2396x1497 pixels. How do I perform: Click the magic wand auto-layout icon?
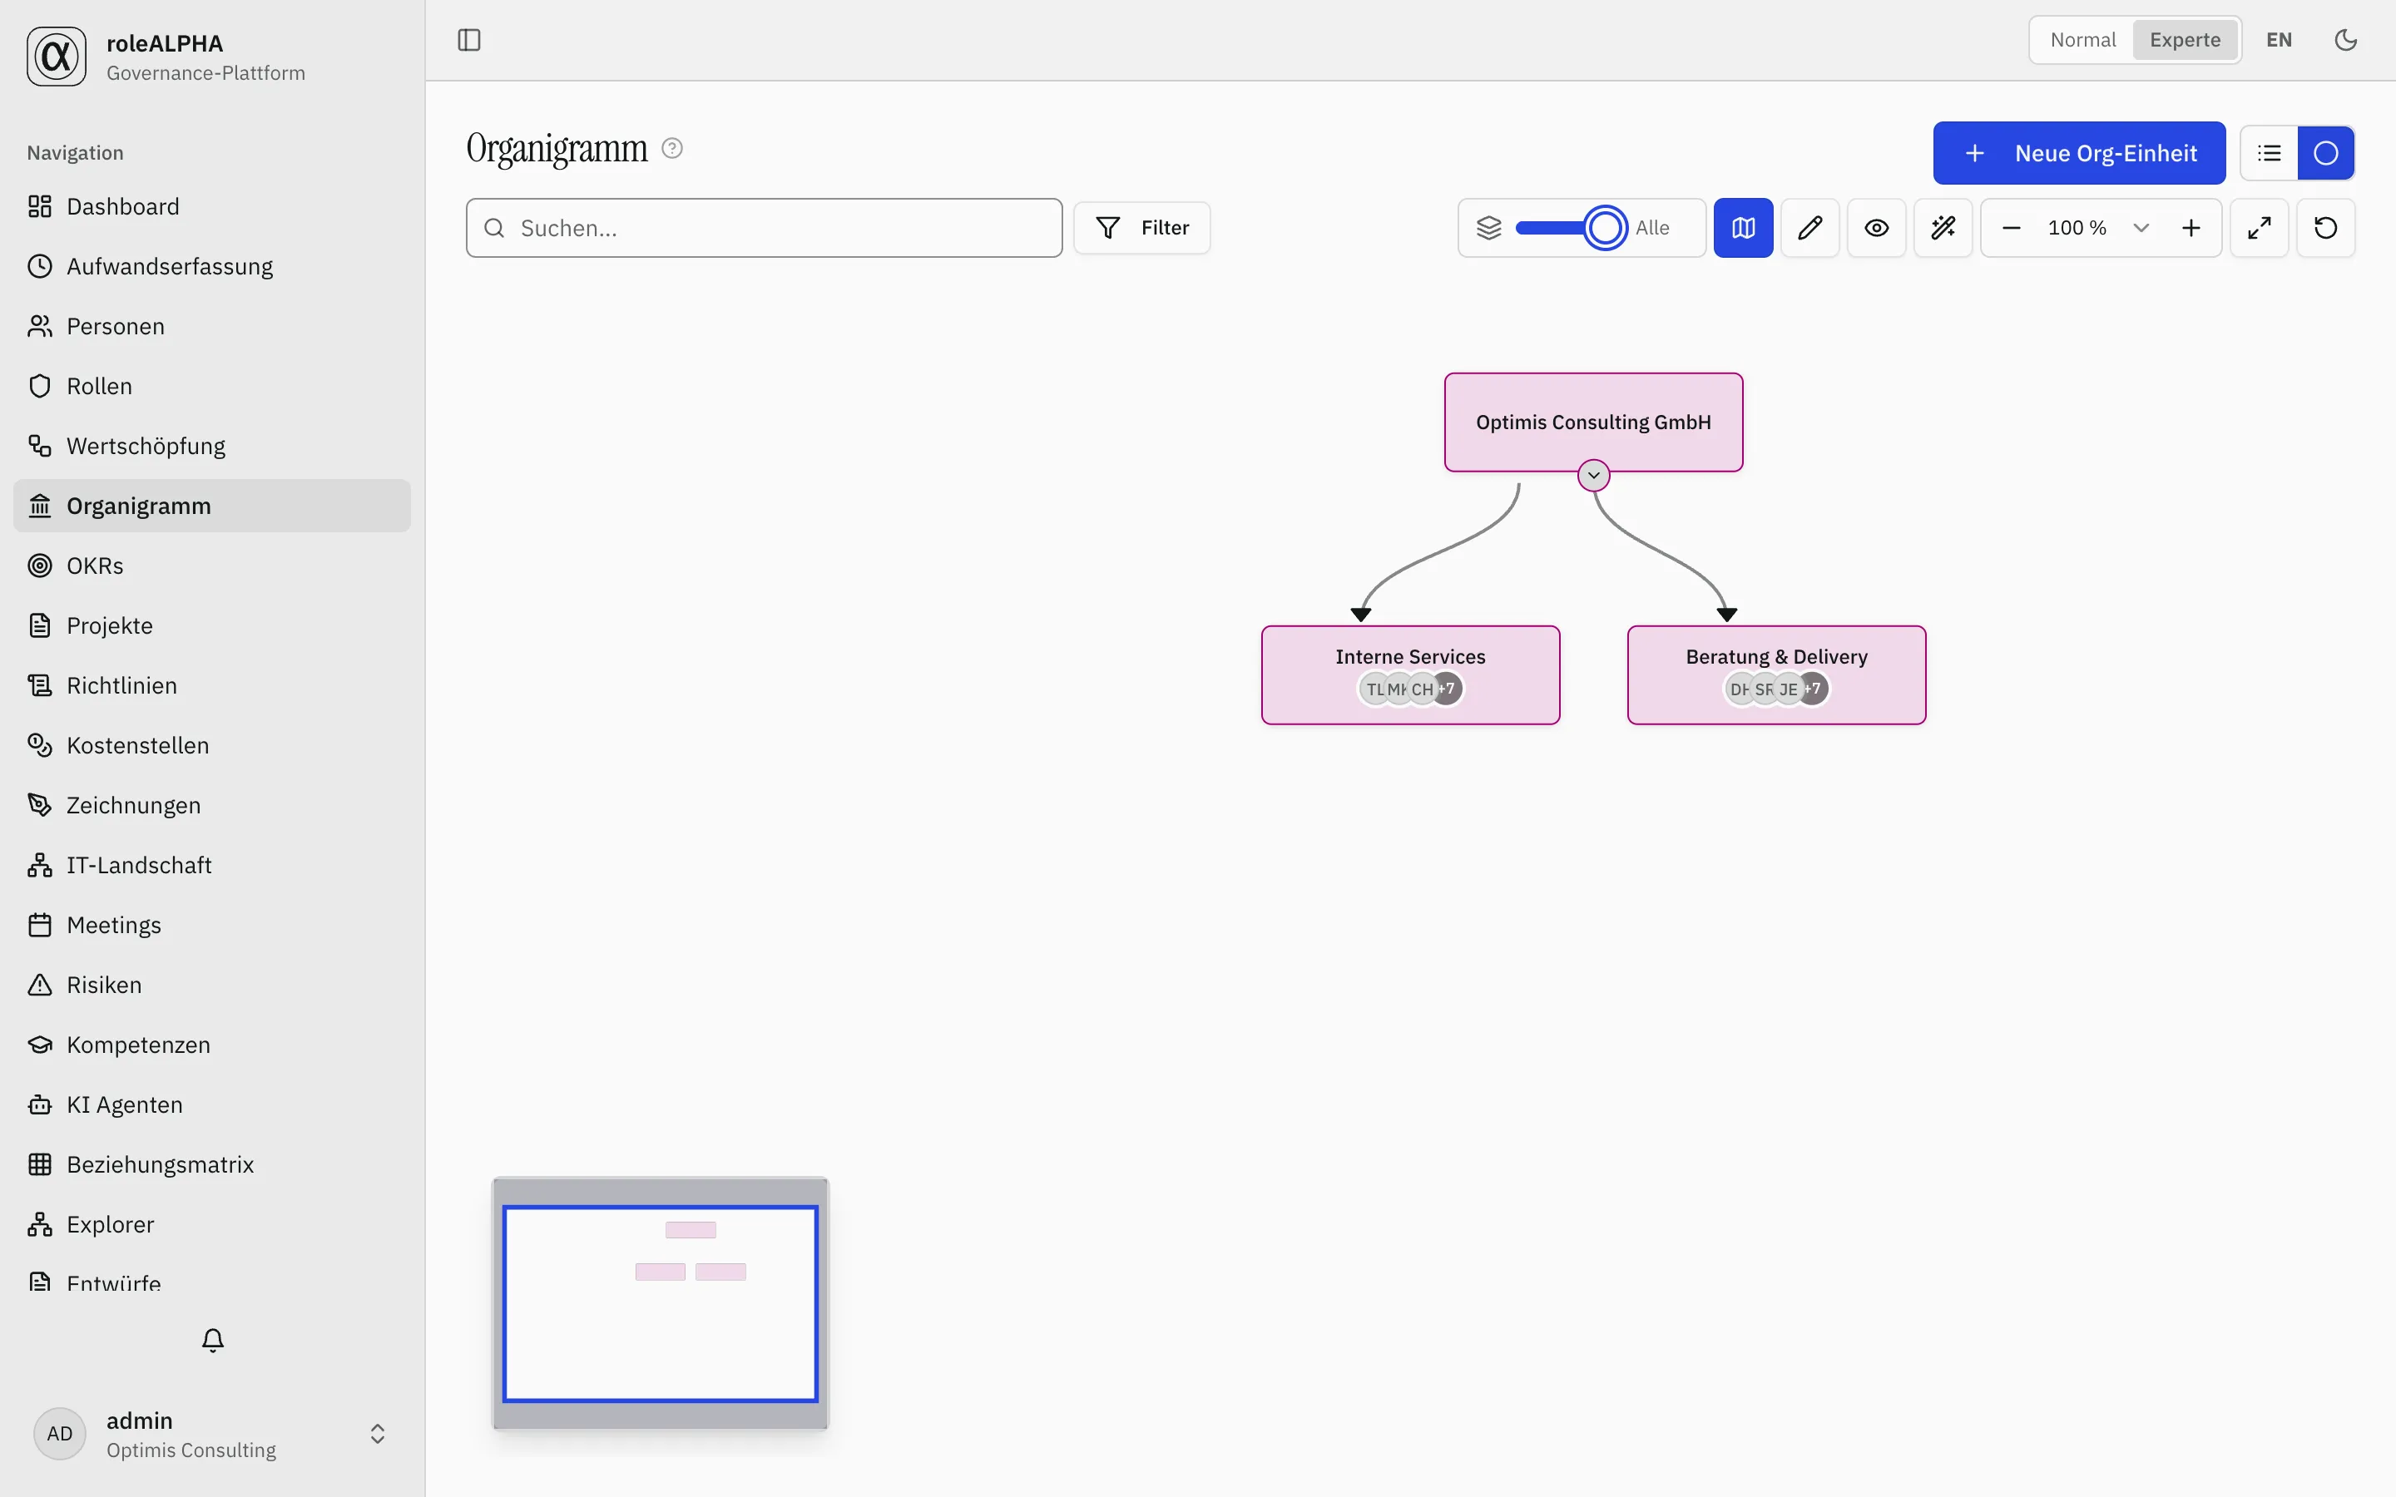pyautogui.click(x=1943, y=228)
